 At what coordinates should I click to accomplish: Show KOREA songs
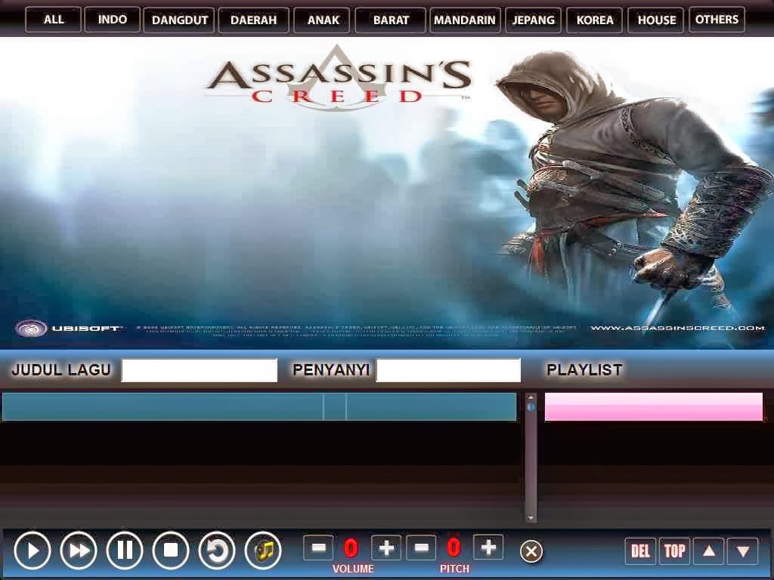tap(594, 20)
